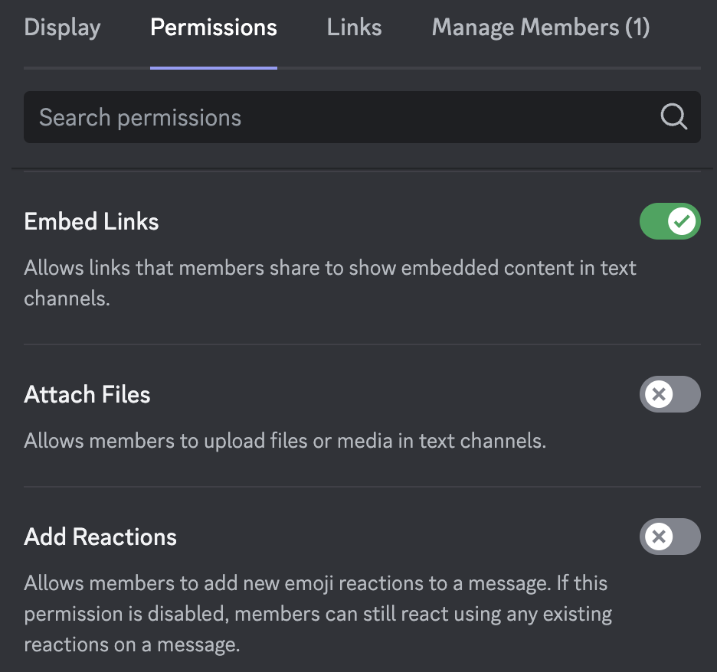Disable the Embed Links permission switch
The image size is (717, 672).
(x=670, y=221)
